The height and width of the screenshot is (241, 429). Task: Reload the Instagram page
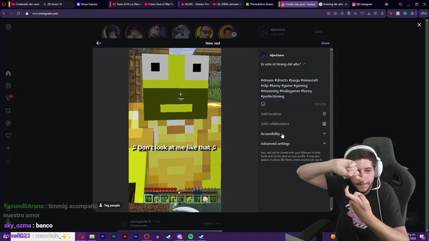18,13
